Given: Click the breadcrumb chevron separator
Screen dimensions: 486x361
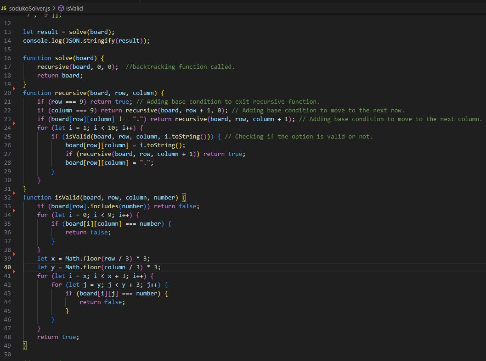Looking at the screenshot, I should coord(54,8).
